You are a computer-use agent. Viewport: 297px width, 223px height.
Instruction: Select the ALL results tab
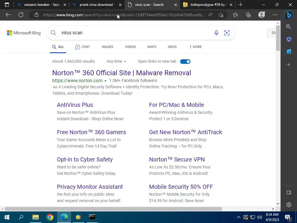click(x=58, y=47)
